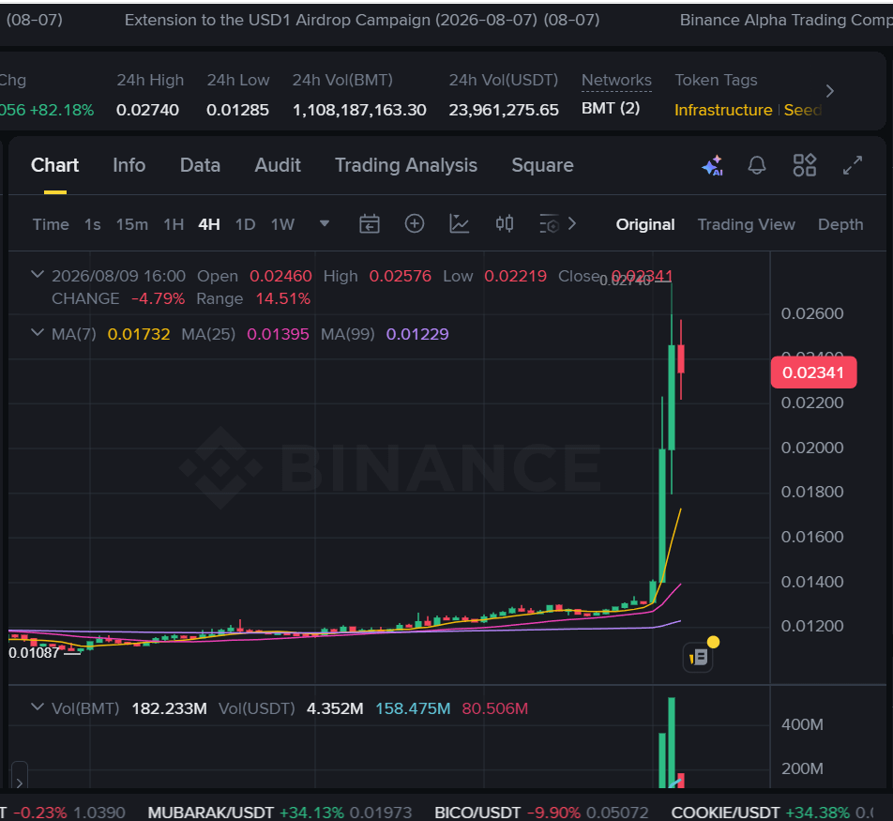Expand the left side panel arrow
Viewport: 893px width, 821px height.
(x=20, y=783)
